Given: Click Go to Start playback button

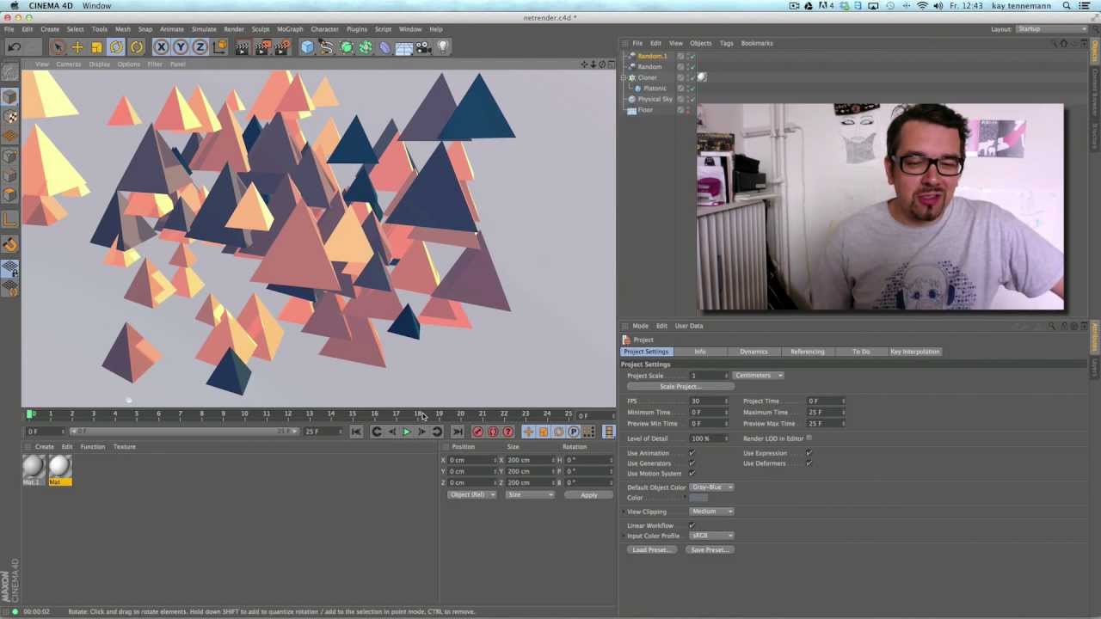Looking at the screenshot, I should tap(356, 432).
